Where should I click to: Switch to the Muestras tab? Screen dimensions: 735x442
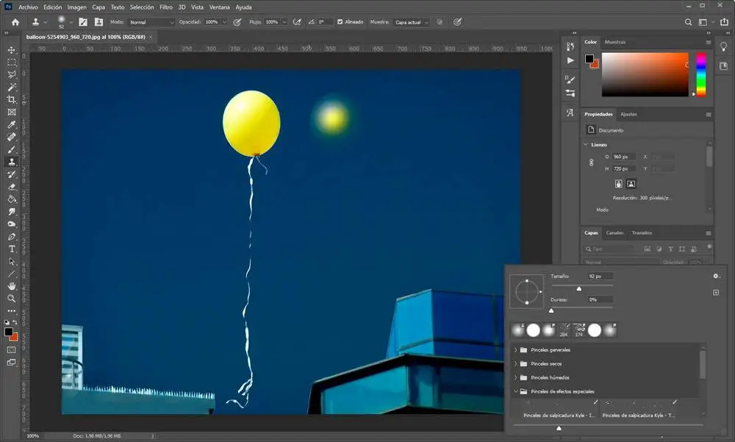(x=614, y=43)
